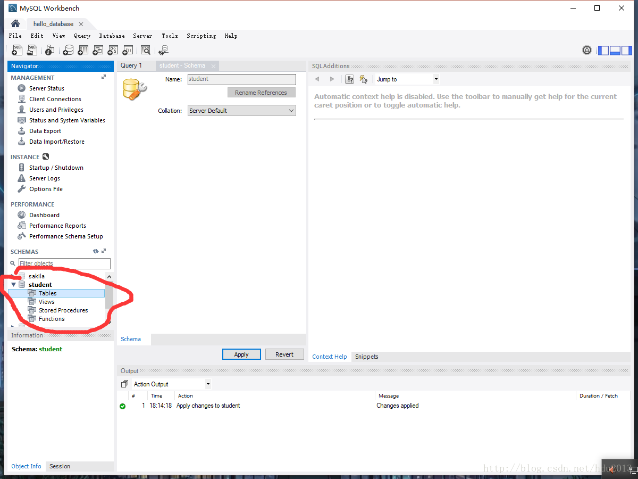The width and height of the screenshot is (638, 479).
Task: Select the Context Help tab
Action: tap(330, 357)
